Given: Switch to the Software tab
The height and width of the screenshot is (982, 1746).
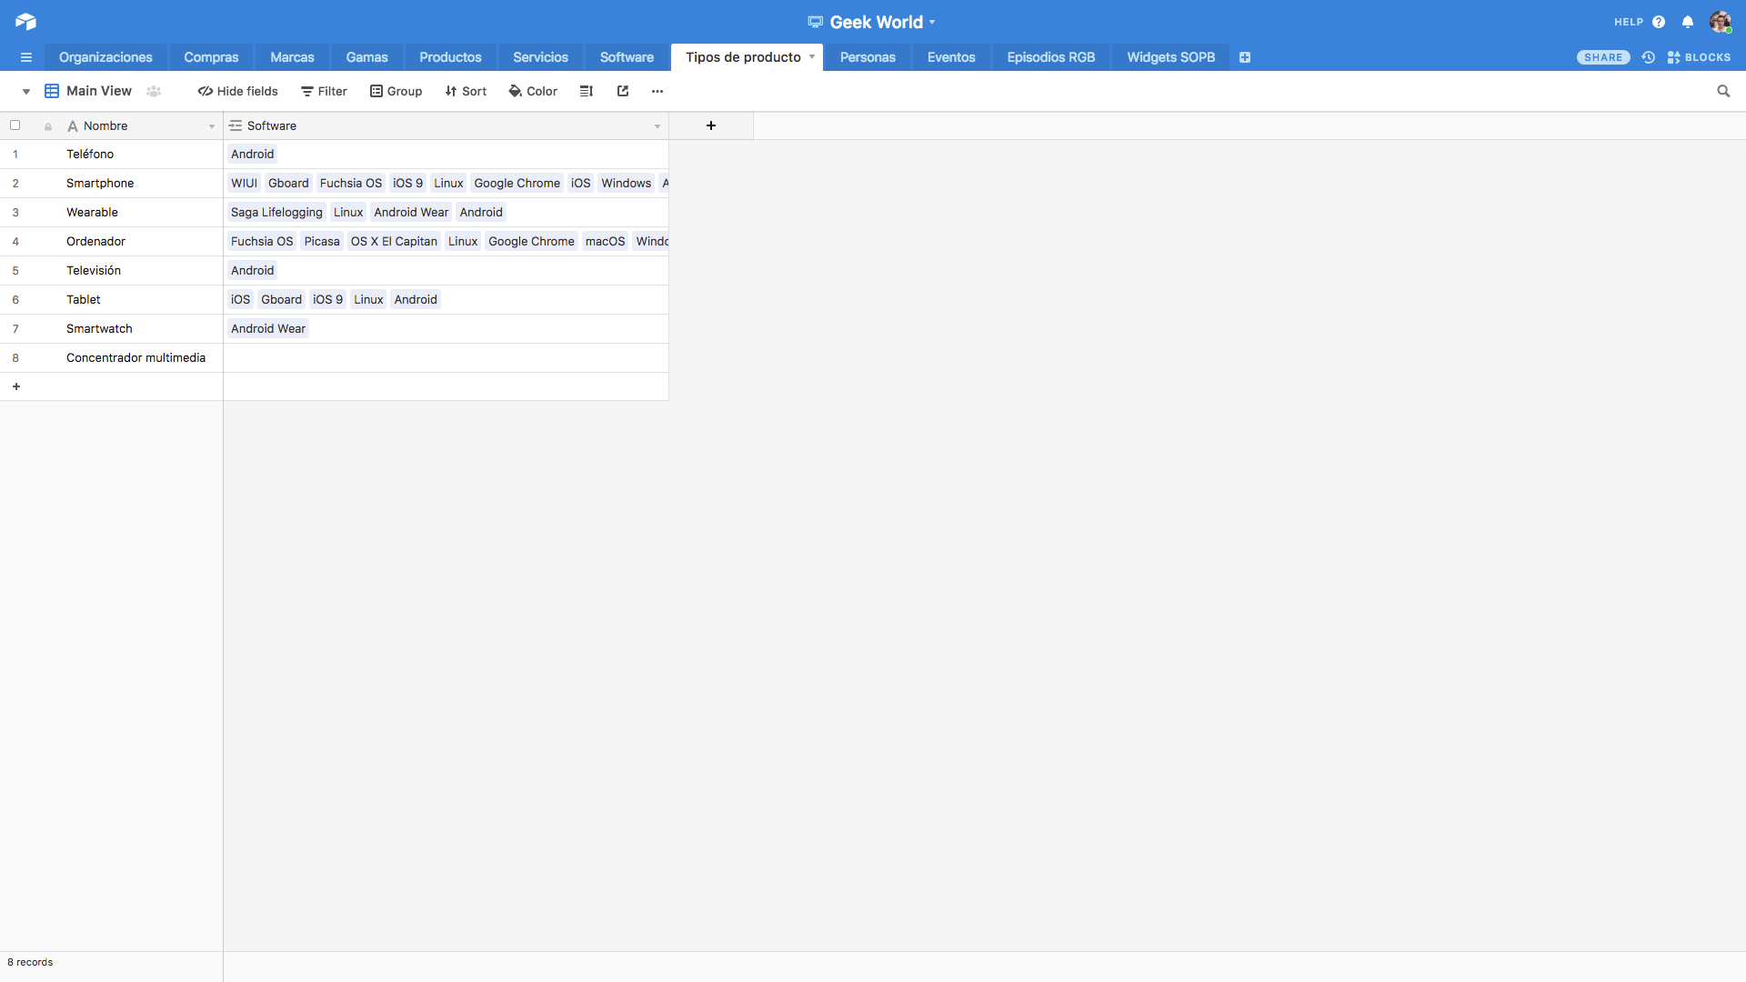Looking at the screenshot, I should tap(627, 57).
